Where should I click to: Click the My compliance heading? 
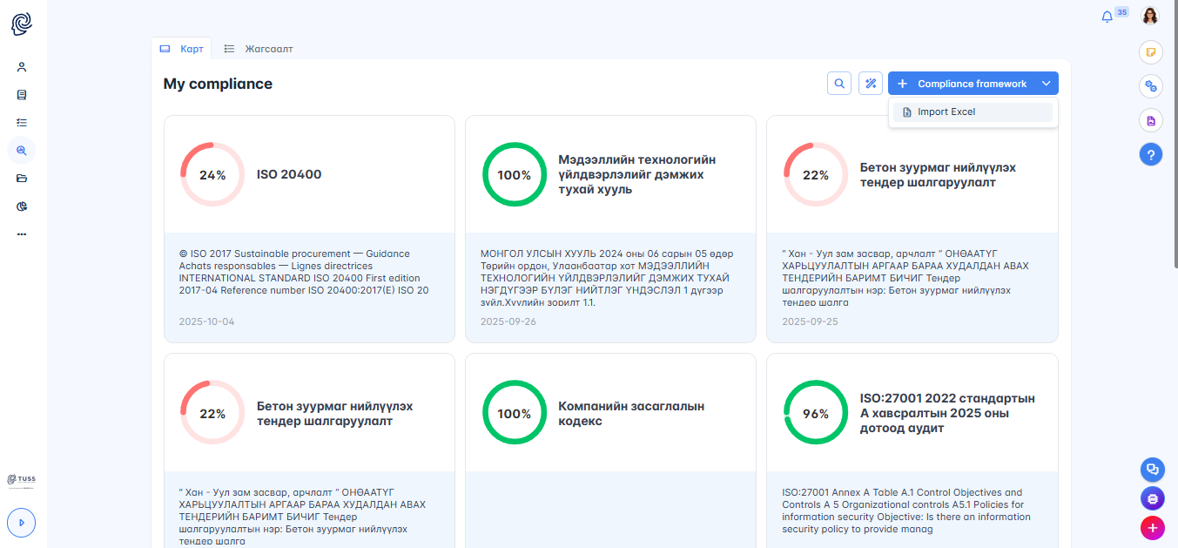click(218, 84)
